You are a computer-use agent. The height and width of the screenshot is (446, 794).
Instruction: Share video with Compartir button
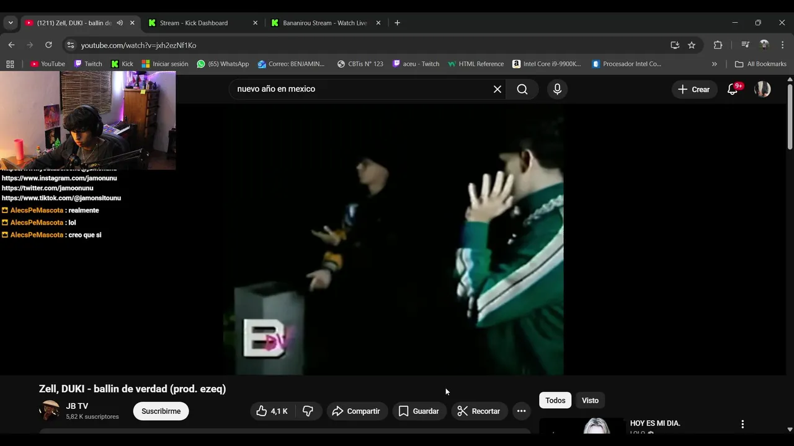(x=356, y=411)
